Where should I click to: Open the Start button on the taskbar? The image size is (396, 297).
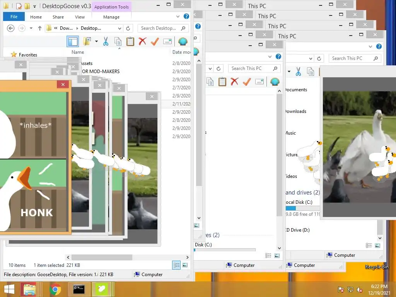tap(9, 289)
